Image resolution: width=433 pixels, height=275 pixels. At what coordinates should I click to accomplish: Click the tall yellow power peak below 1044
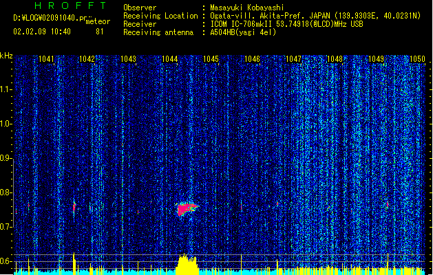[187, 264]
